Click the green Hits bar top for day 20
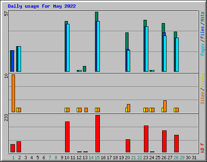The width and height of the screenshot is (207, 162). point(127,41)
